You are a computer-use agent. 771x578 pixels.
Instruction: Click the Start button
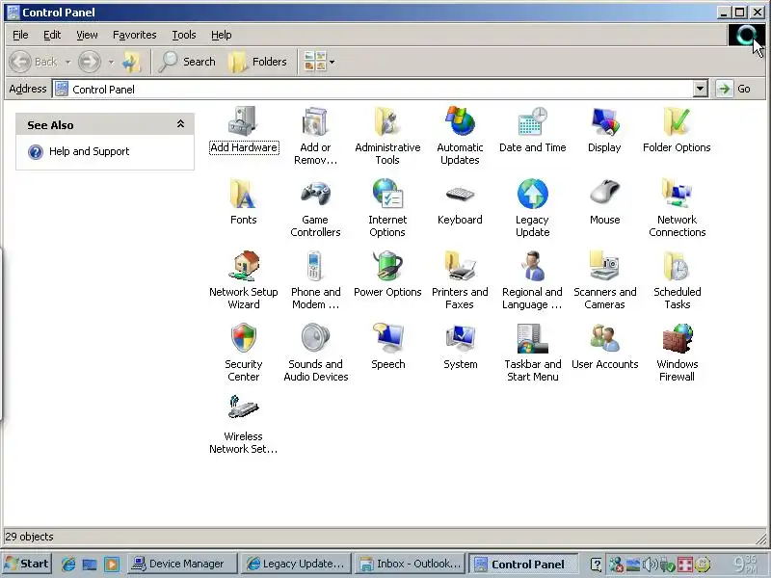[27, 564]
